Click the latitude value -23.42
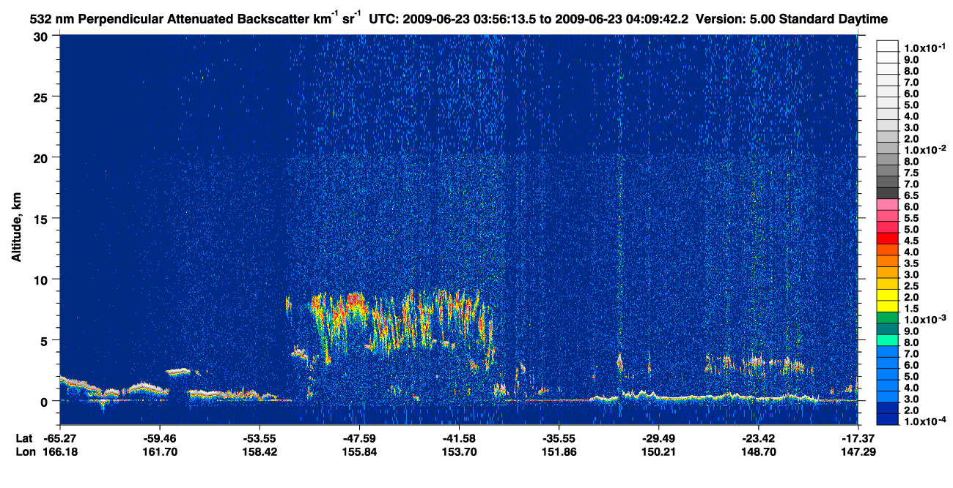 coord(758,438)
